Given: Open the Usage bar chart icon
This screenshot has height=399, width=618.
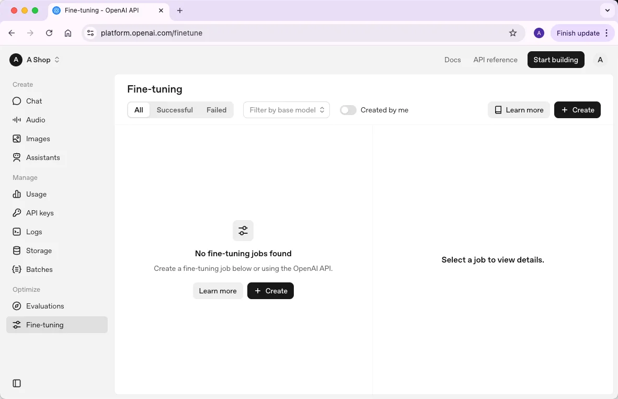Looking at the screenshot, I should point(17,194).
